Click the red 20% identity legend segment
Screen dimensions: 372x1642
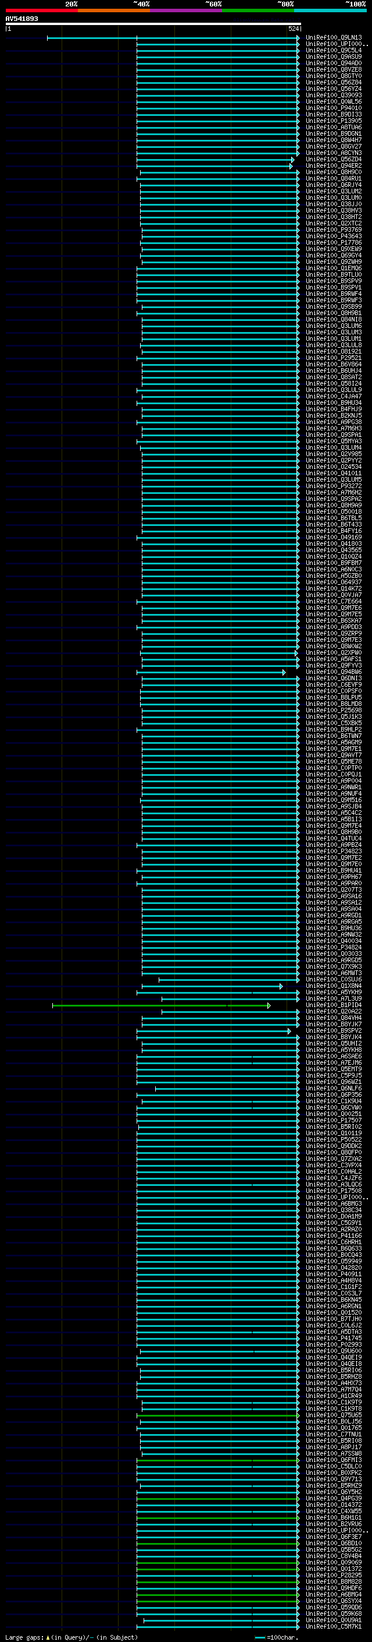(41, 10)
